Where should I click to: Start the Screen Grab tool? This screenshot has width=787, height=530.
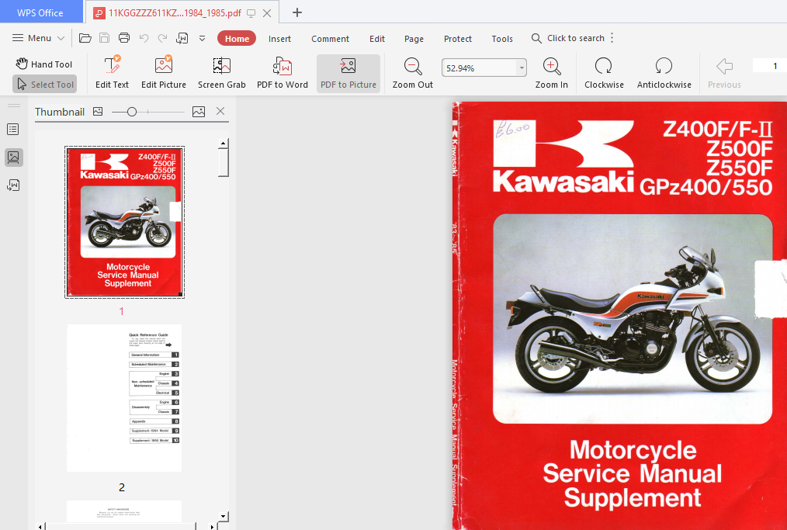click(x=222, y=73)
